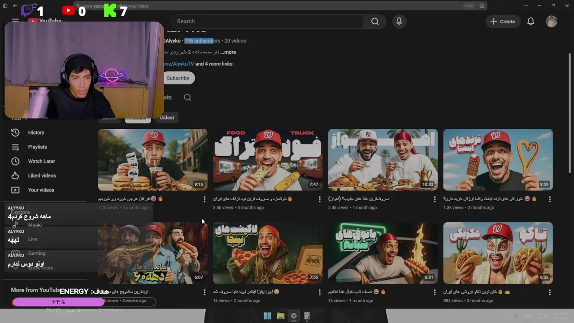Click the Subscribe button
The image size is (574, 323).
[178, 78]
